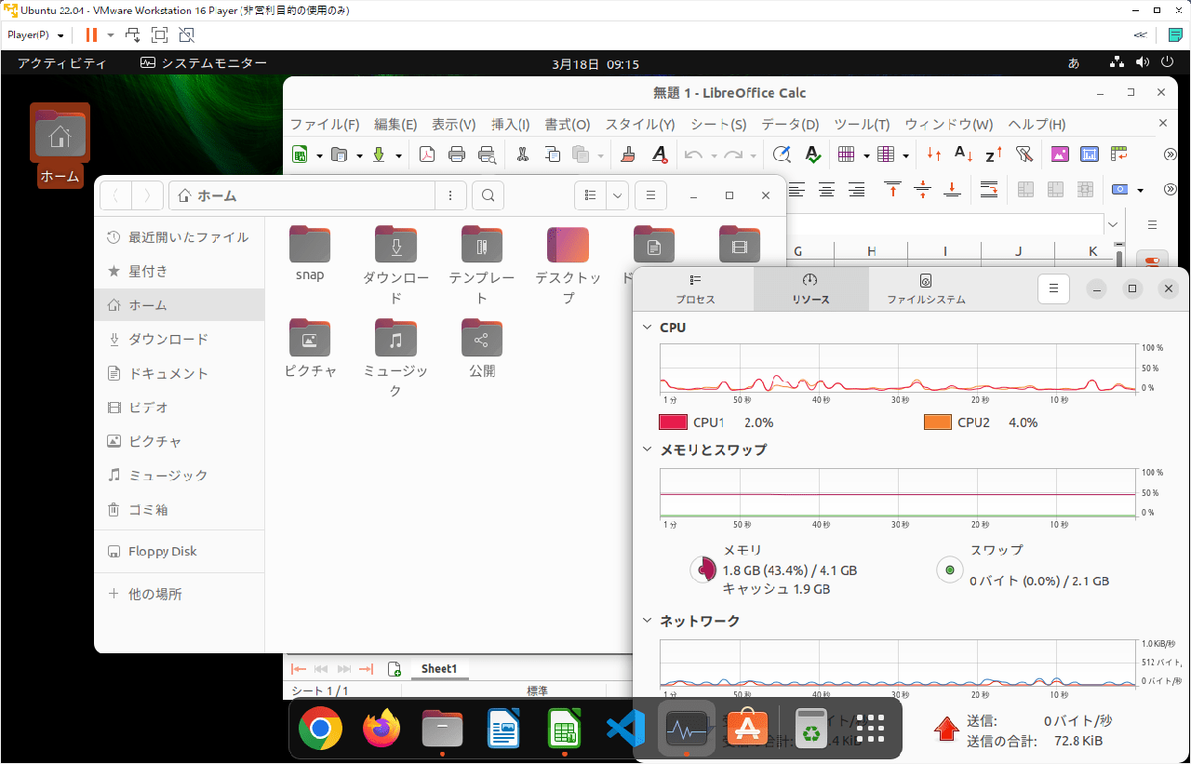The width and height of the screenshot is (1191, 764).
Task: Select the Sheet1 tab in Calc
Action: coord(439,669)
